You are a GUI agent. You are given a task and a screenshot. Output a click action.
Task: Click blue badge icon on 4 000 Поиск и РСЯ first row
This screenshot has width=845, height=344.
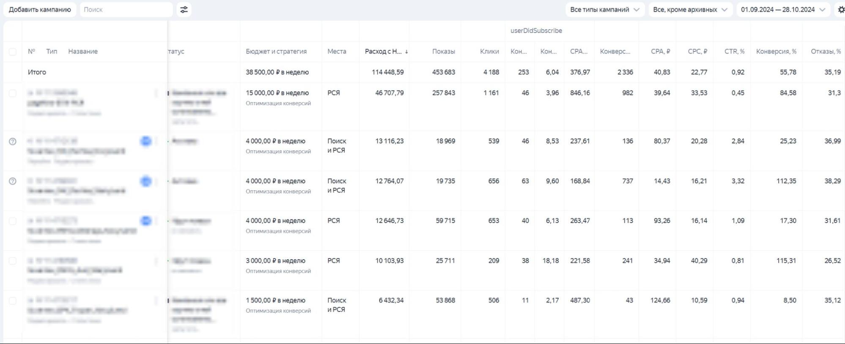pos(146,141)
